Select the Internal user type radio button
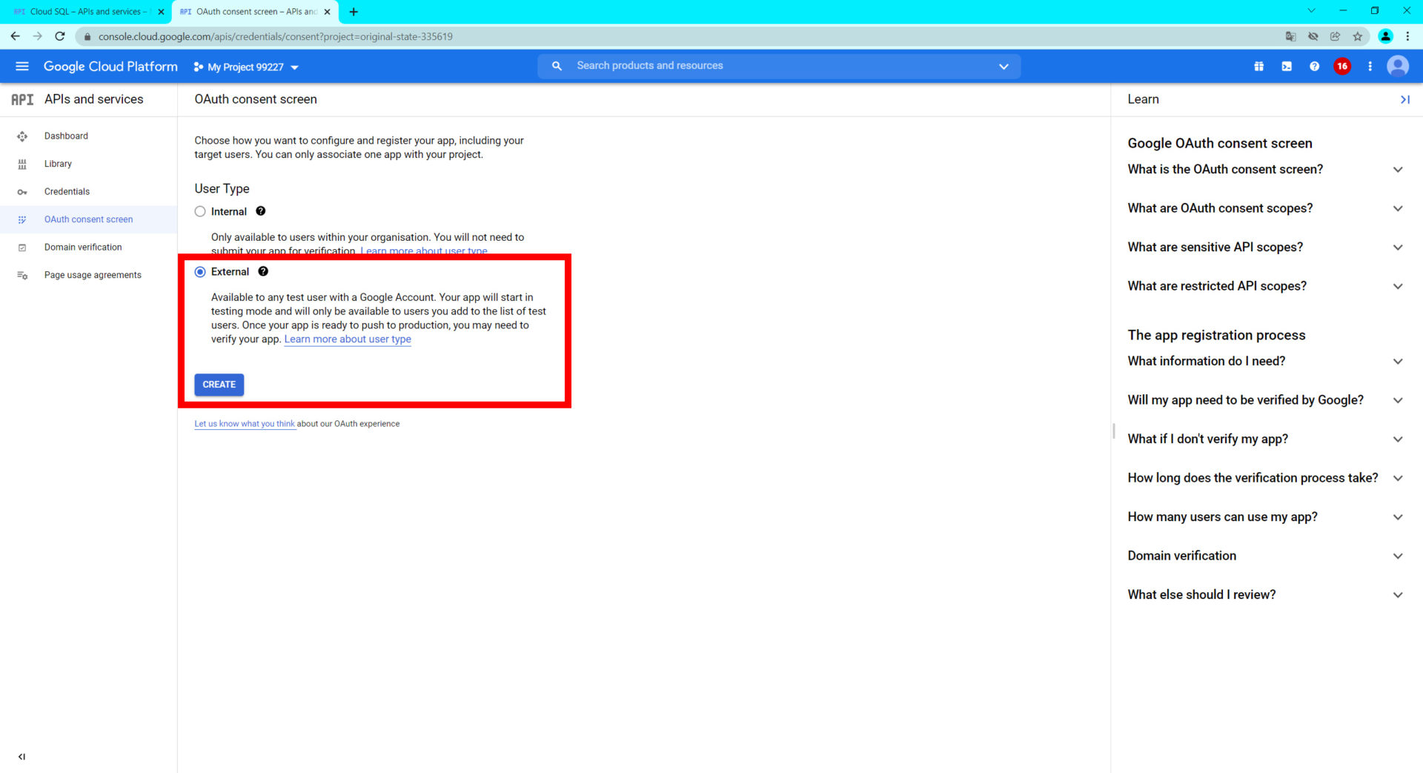The width and height of the screenshot is (1423, 773). tap(200, 211)
